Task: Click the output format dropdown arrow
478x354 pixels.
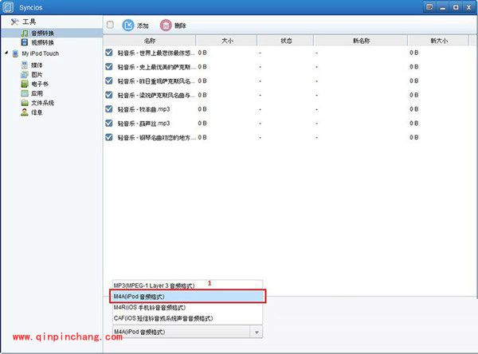Action: click(257, 331)
